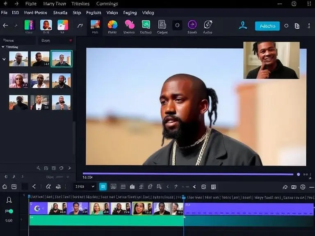Click the zoom out minus at the timeline's right

(312, 187)
